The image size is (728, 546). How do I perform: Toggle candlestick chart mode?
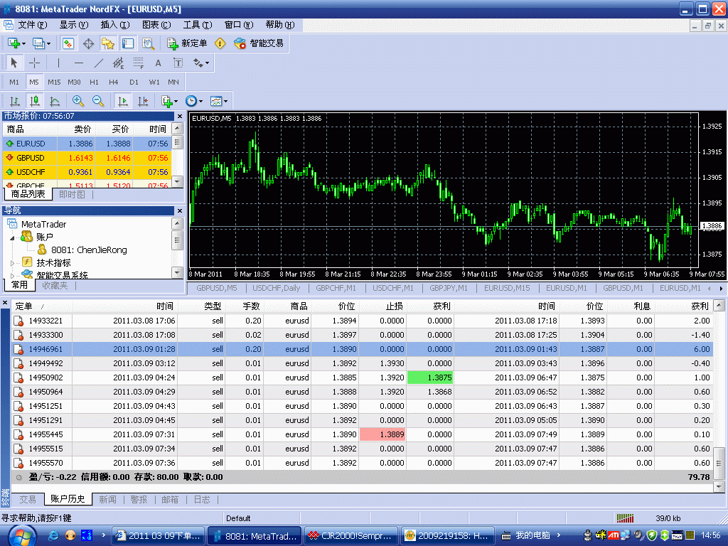pos(34,101)
